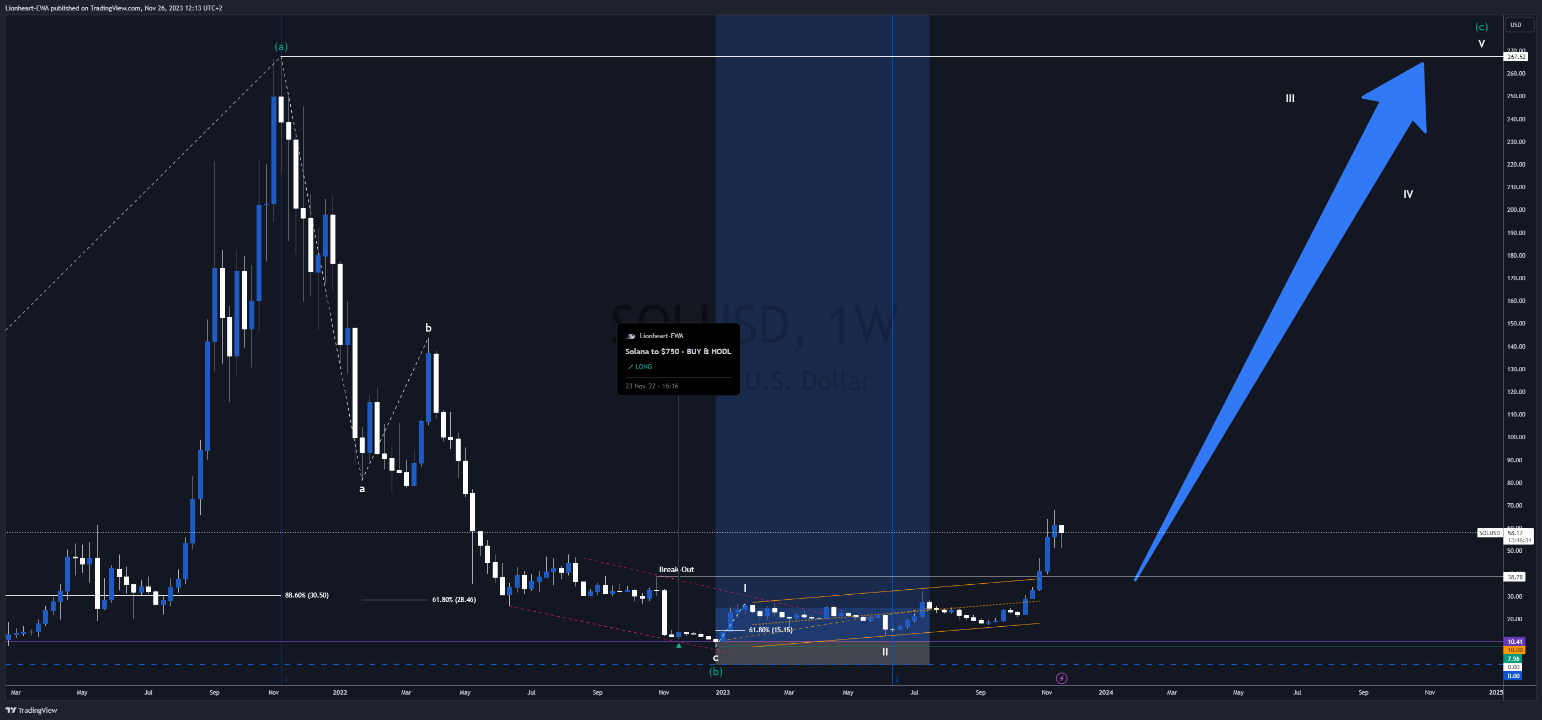
Task: Click the green 7.96 price label
Action: [1513, 658]
